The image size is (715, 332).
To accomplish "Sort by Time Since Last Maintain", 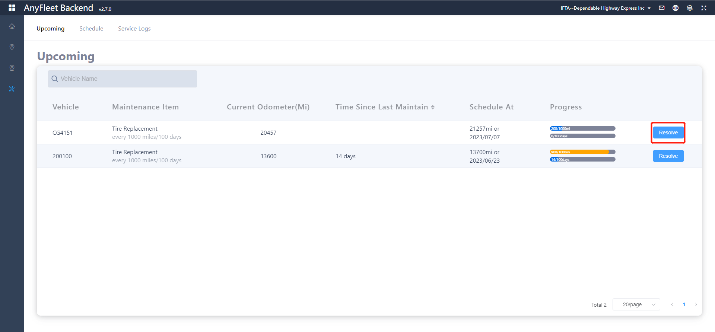I will pyautogui.click(x=433, y=107).
